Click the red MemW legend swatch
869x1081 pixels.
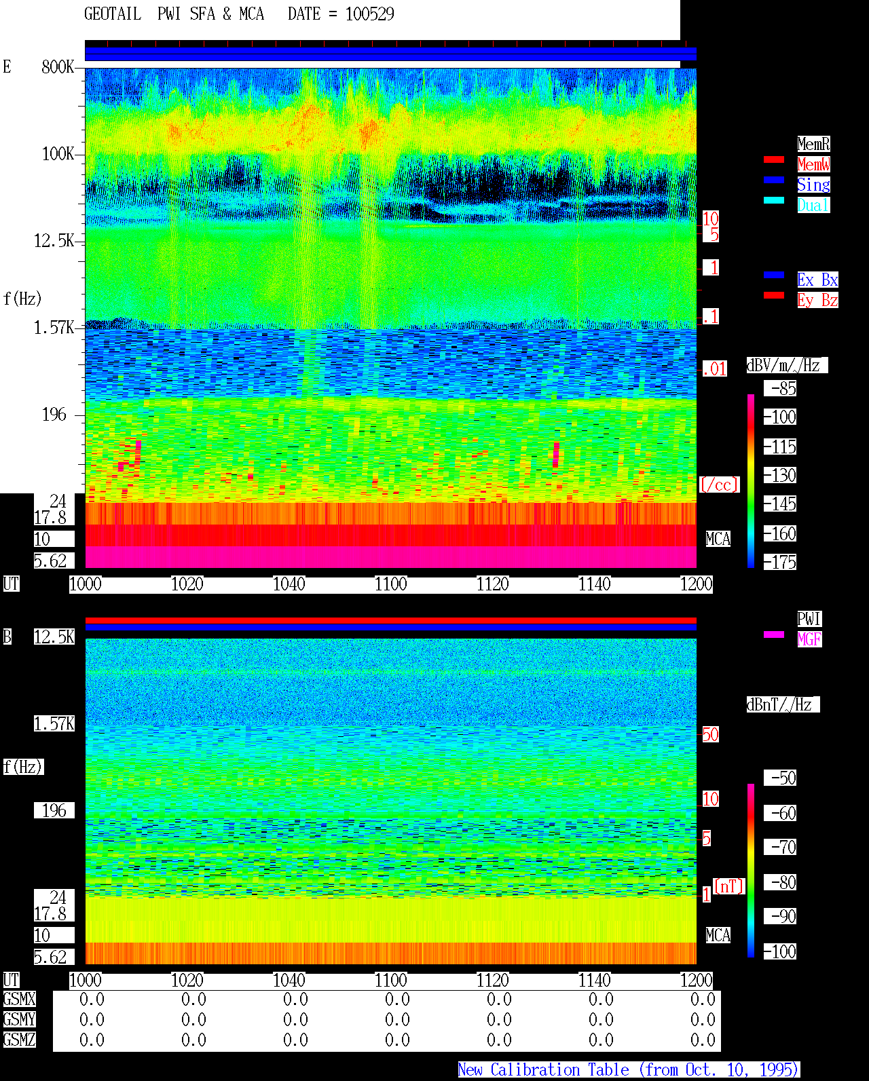point(774,159)
